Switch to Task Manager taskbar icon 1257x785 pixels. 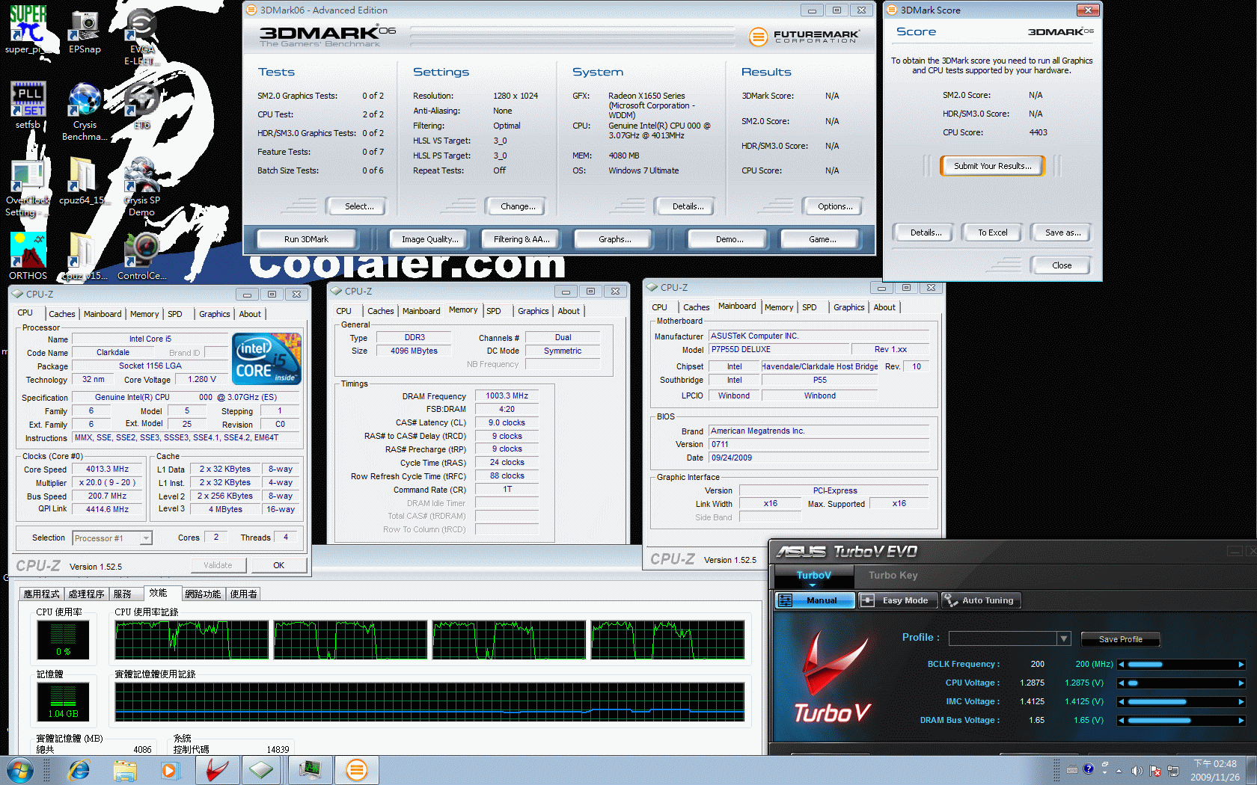tap(311, 770)
